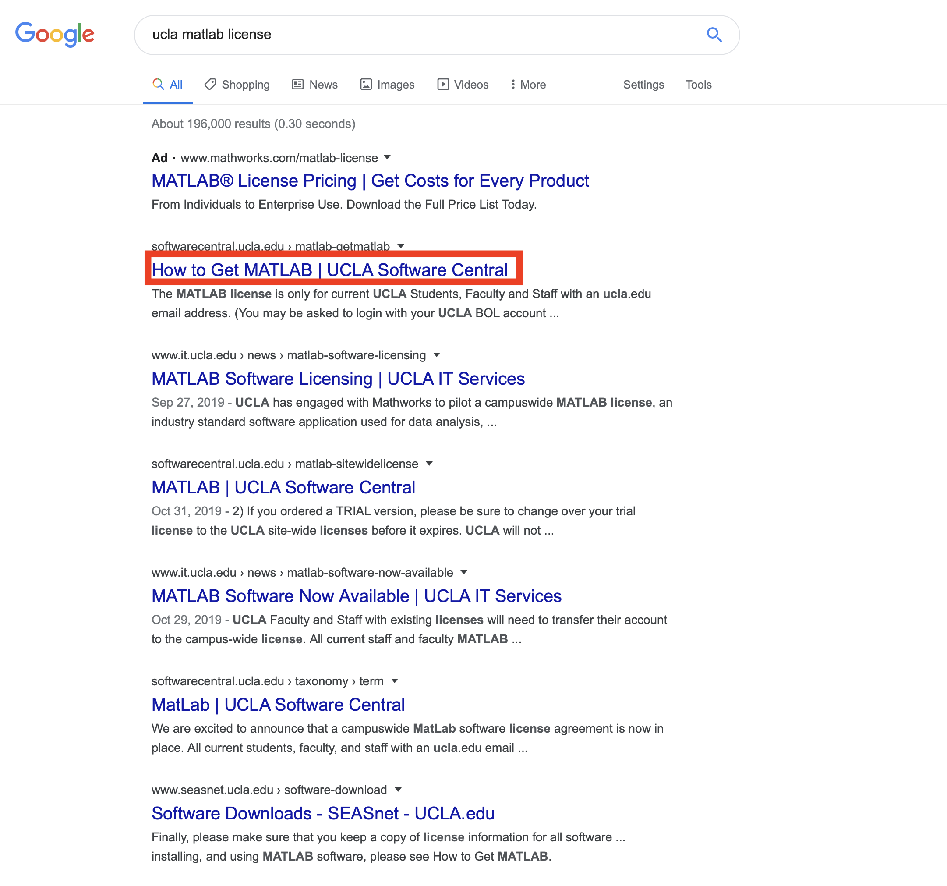Open How to Get MATLAB result
This screenshot has height=886, width=947.
pyautogui.click(x=330, y=270)
